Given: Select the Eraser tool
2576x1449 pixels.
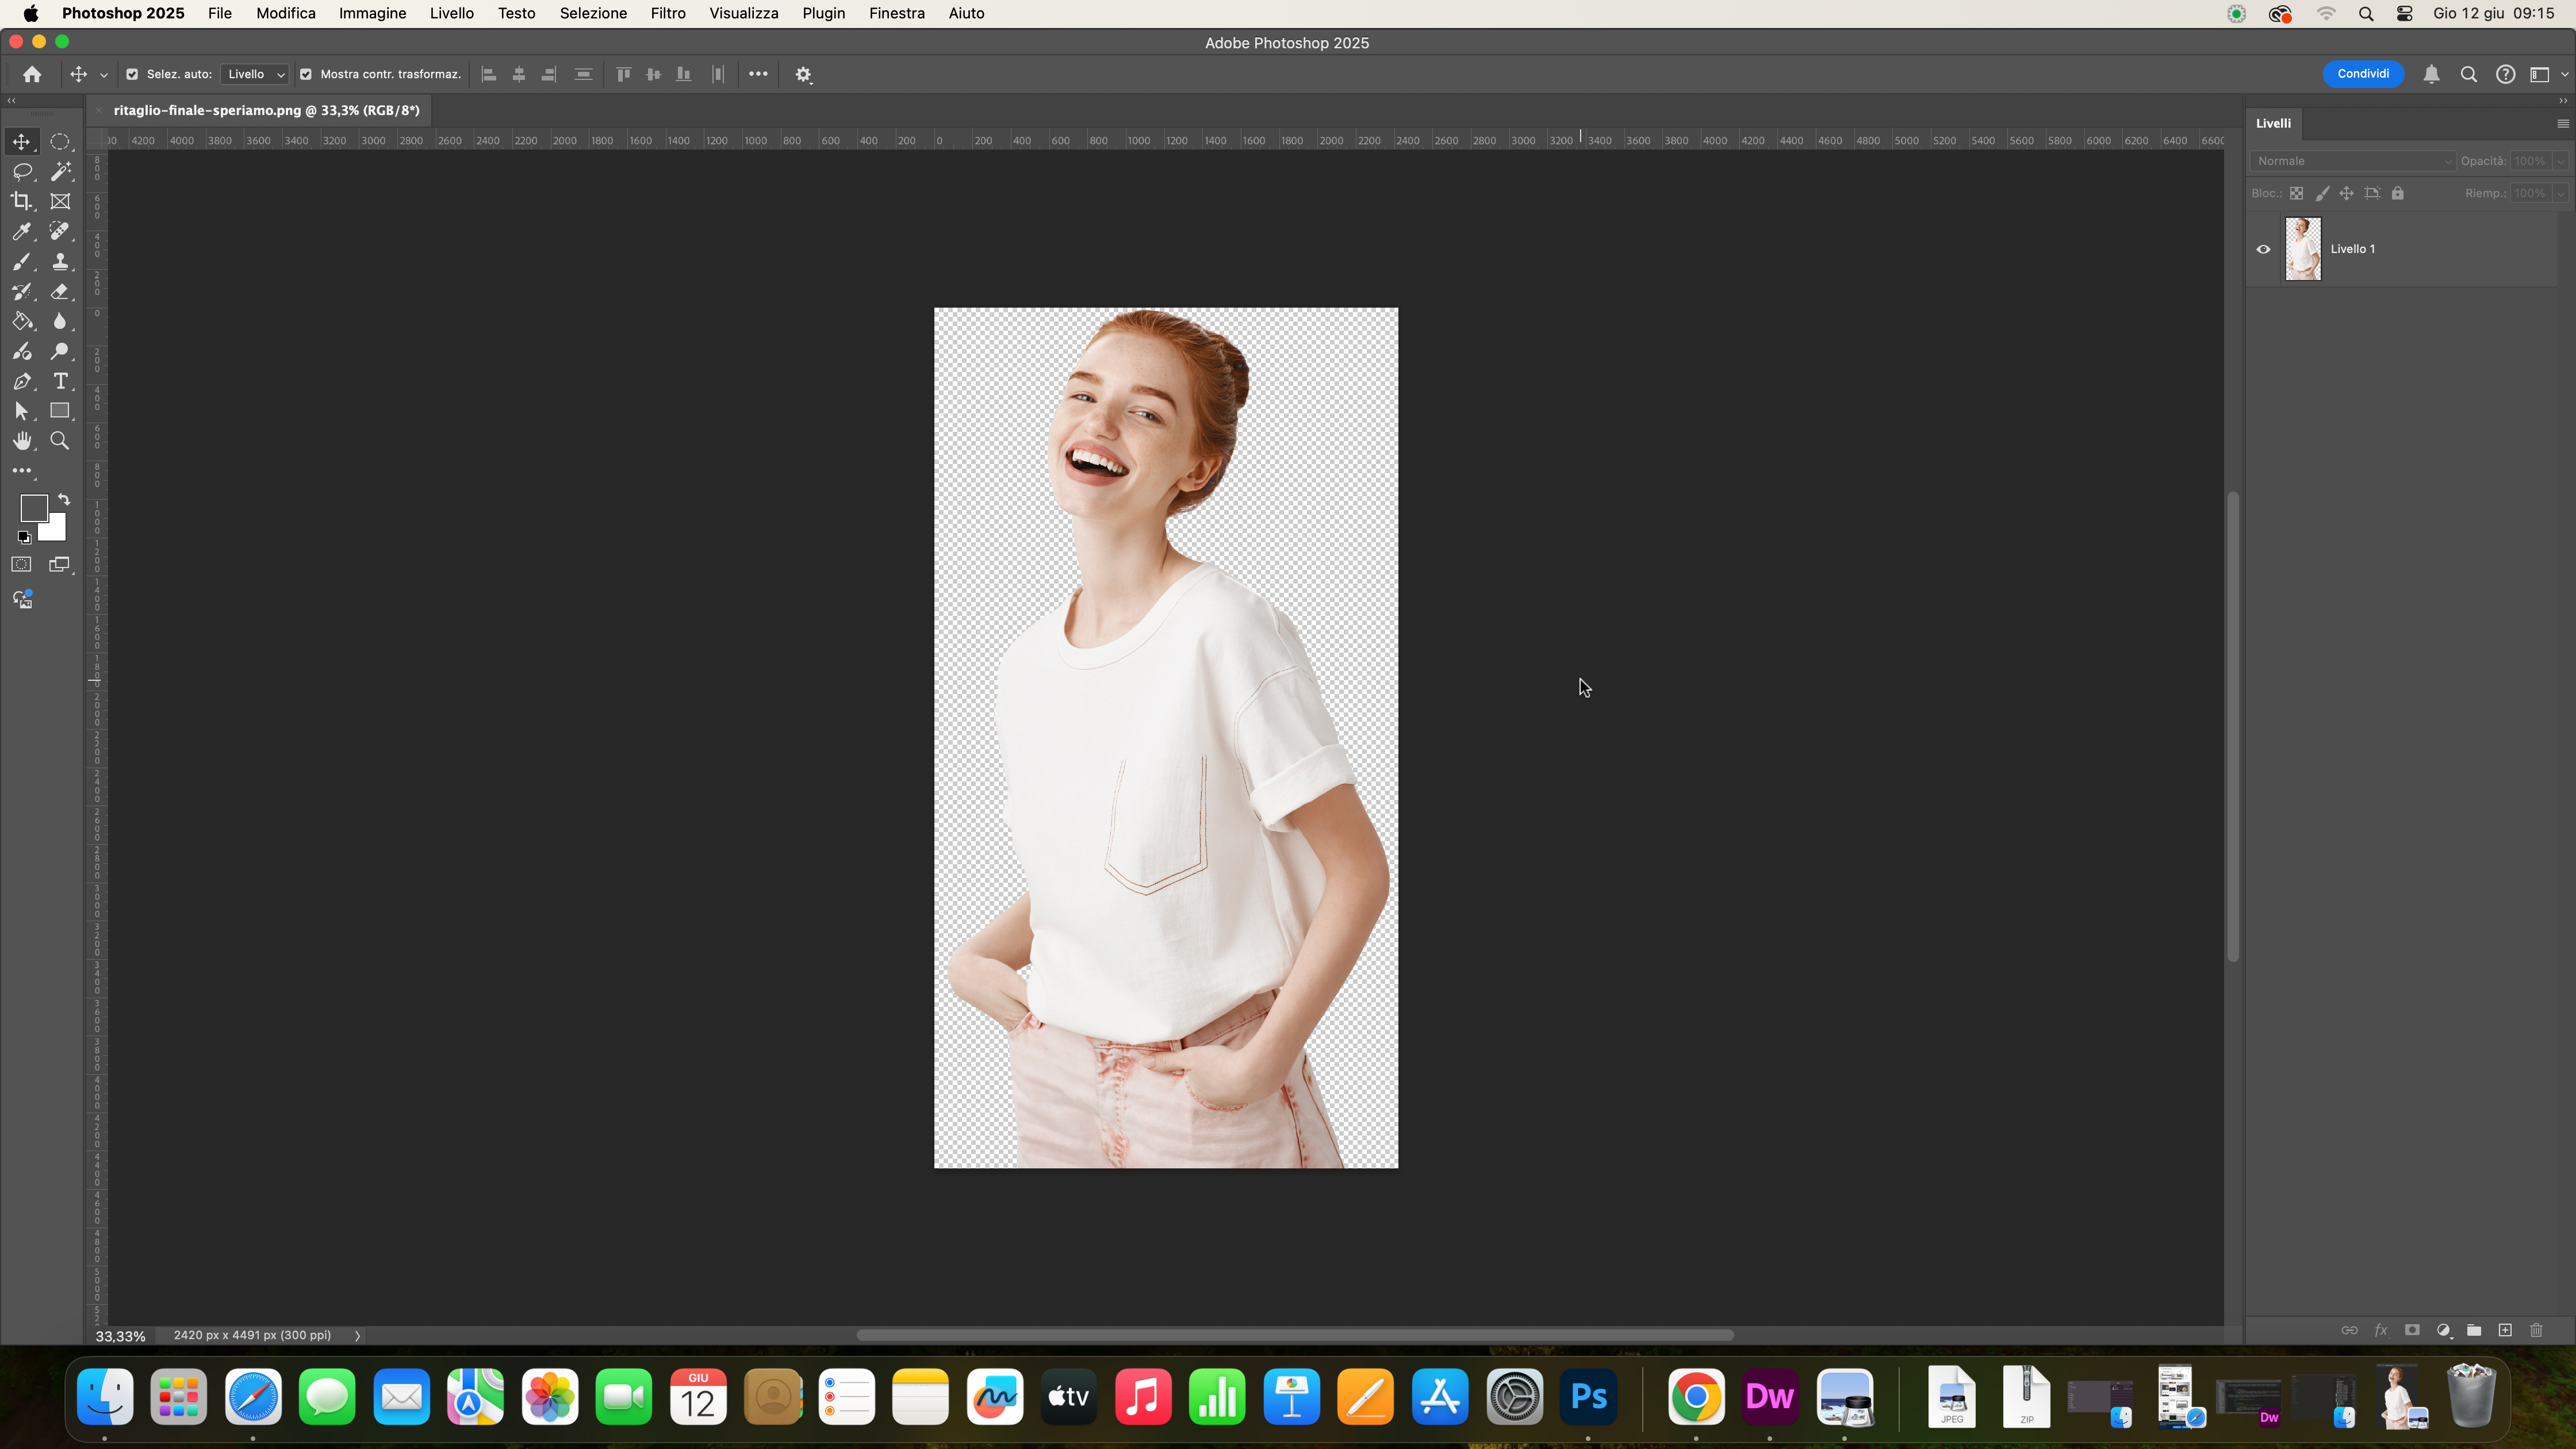Looking at the screenshot, I should [60, 292].
